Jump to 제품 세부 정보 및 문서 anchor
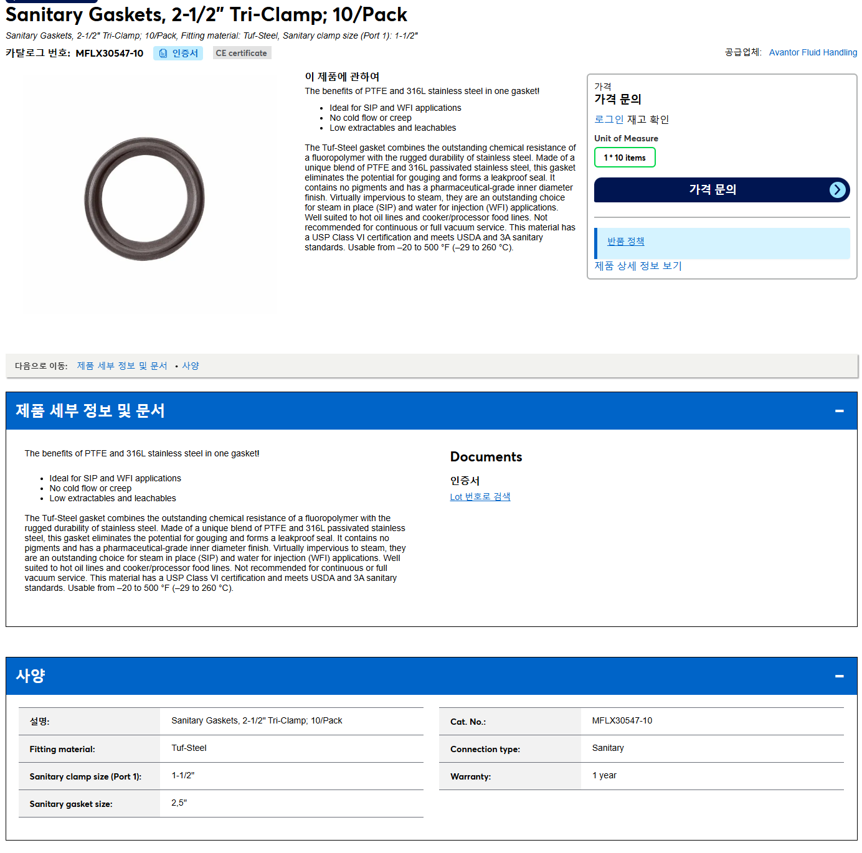 coord(122,366)
